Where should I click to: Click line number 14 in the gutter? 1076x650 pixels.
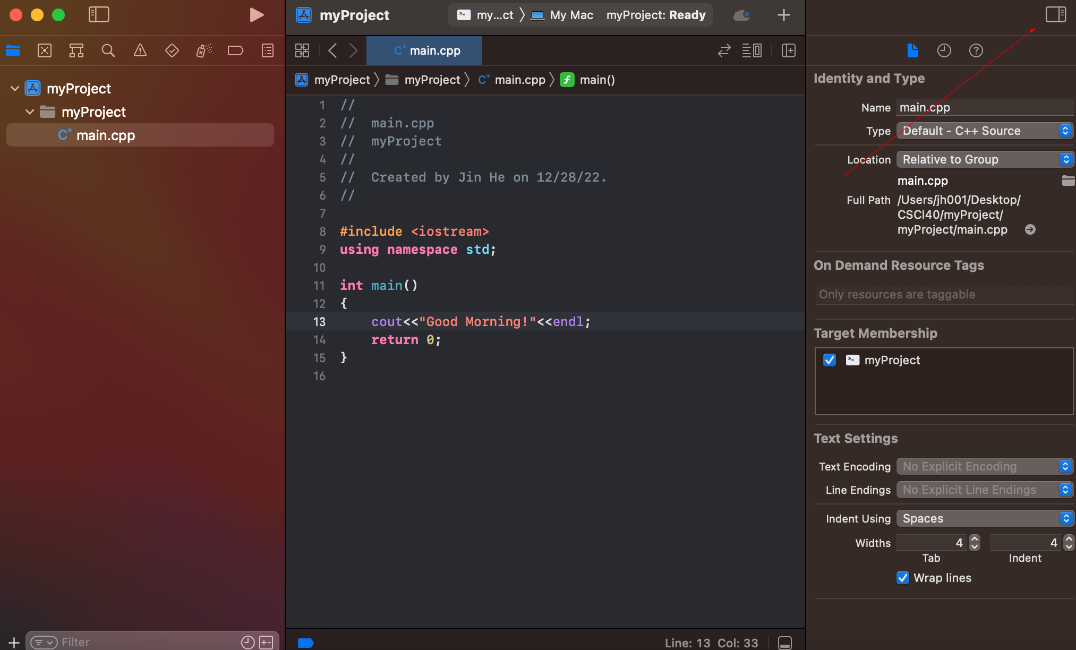[x=319, y=340]
